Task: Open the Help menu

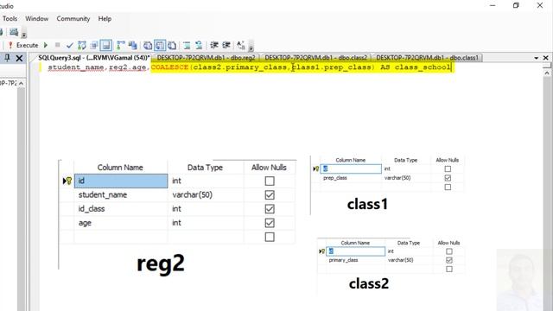Action: pos(105,19)
